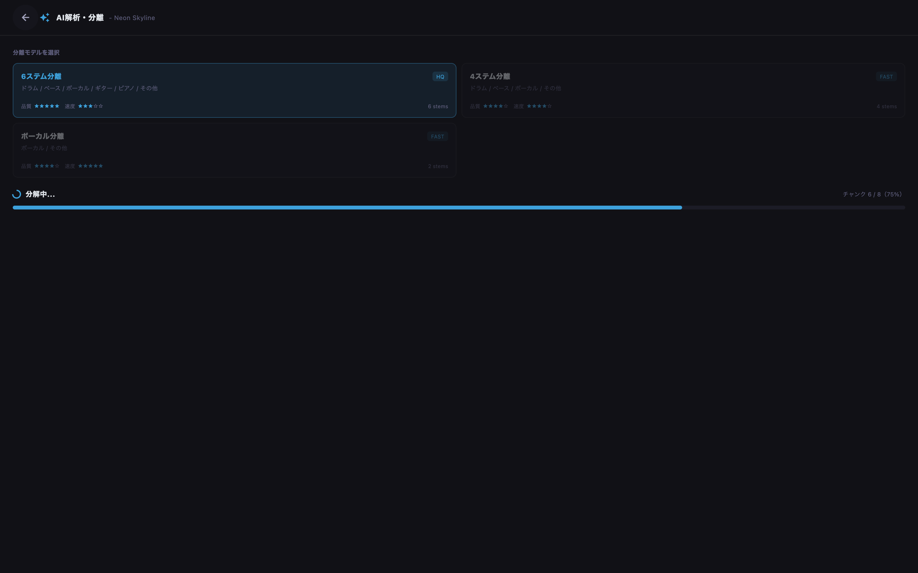
Task: Click the Neon Skyline track name
Action: click(134, 18)
